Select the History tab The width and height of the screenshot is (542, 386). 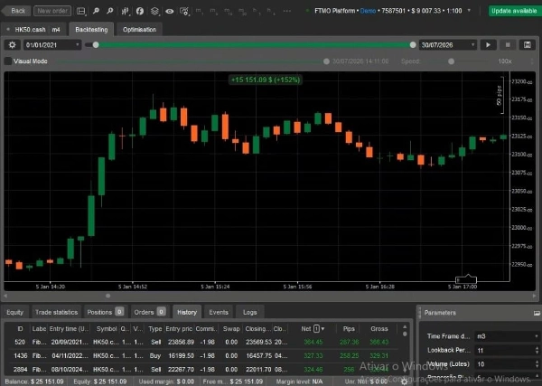pos(187,313)
